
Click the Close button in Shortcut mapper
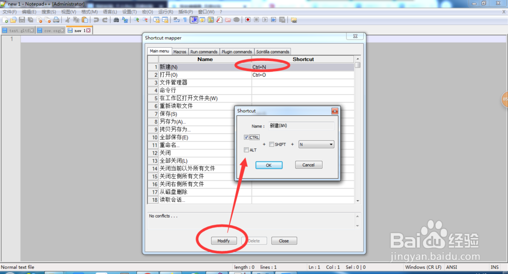(284, 241)
